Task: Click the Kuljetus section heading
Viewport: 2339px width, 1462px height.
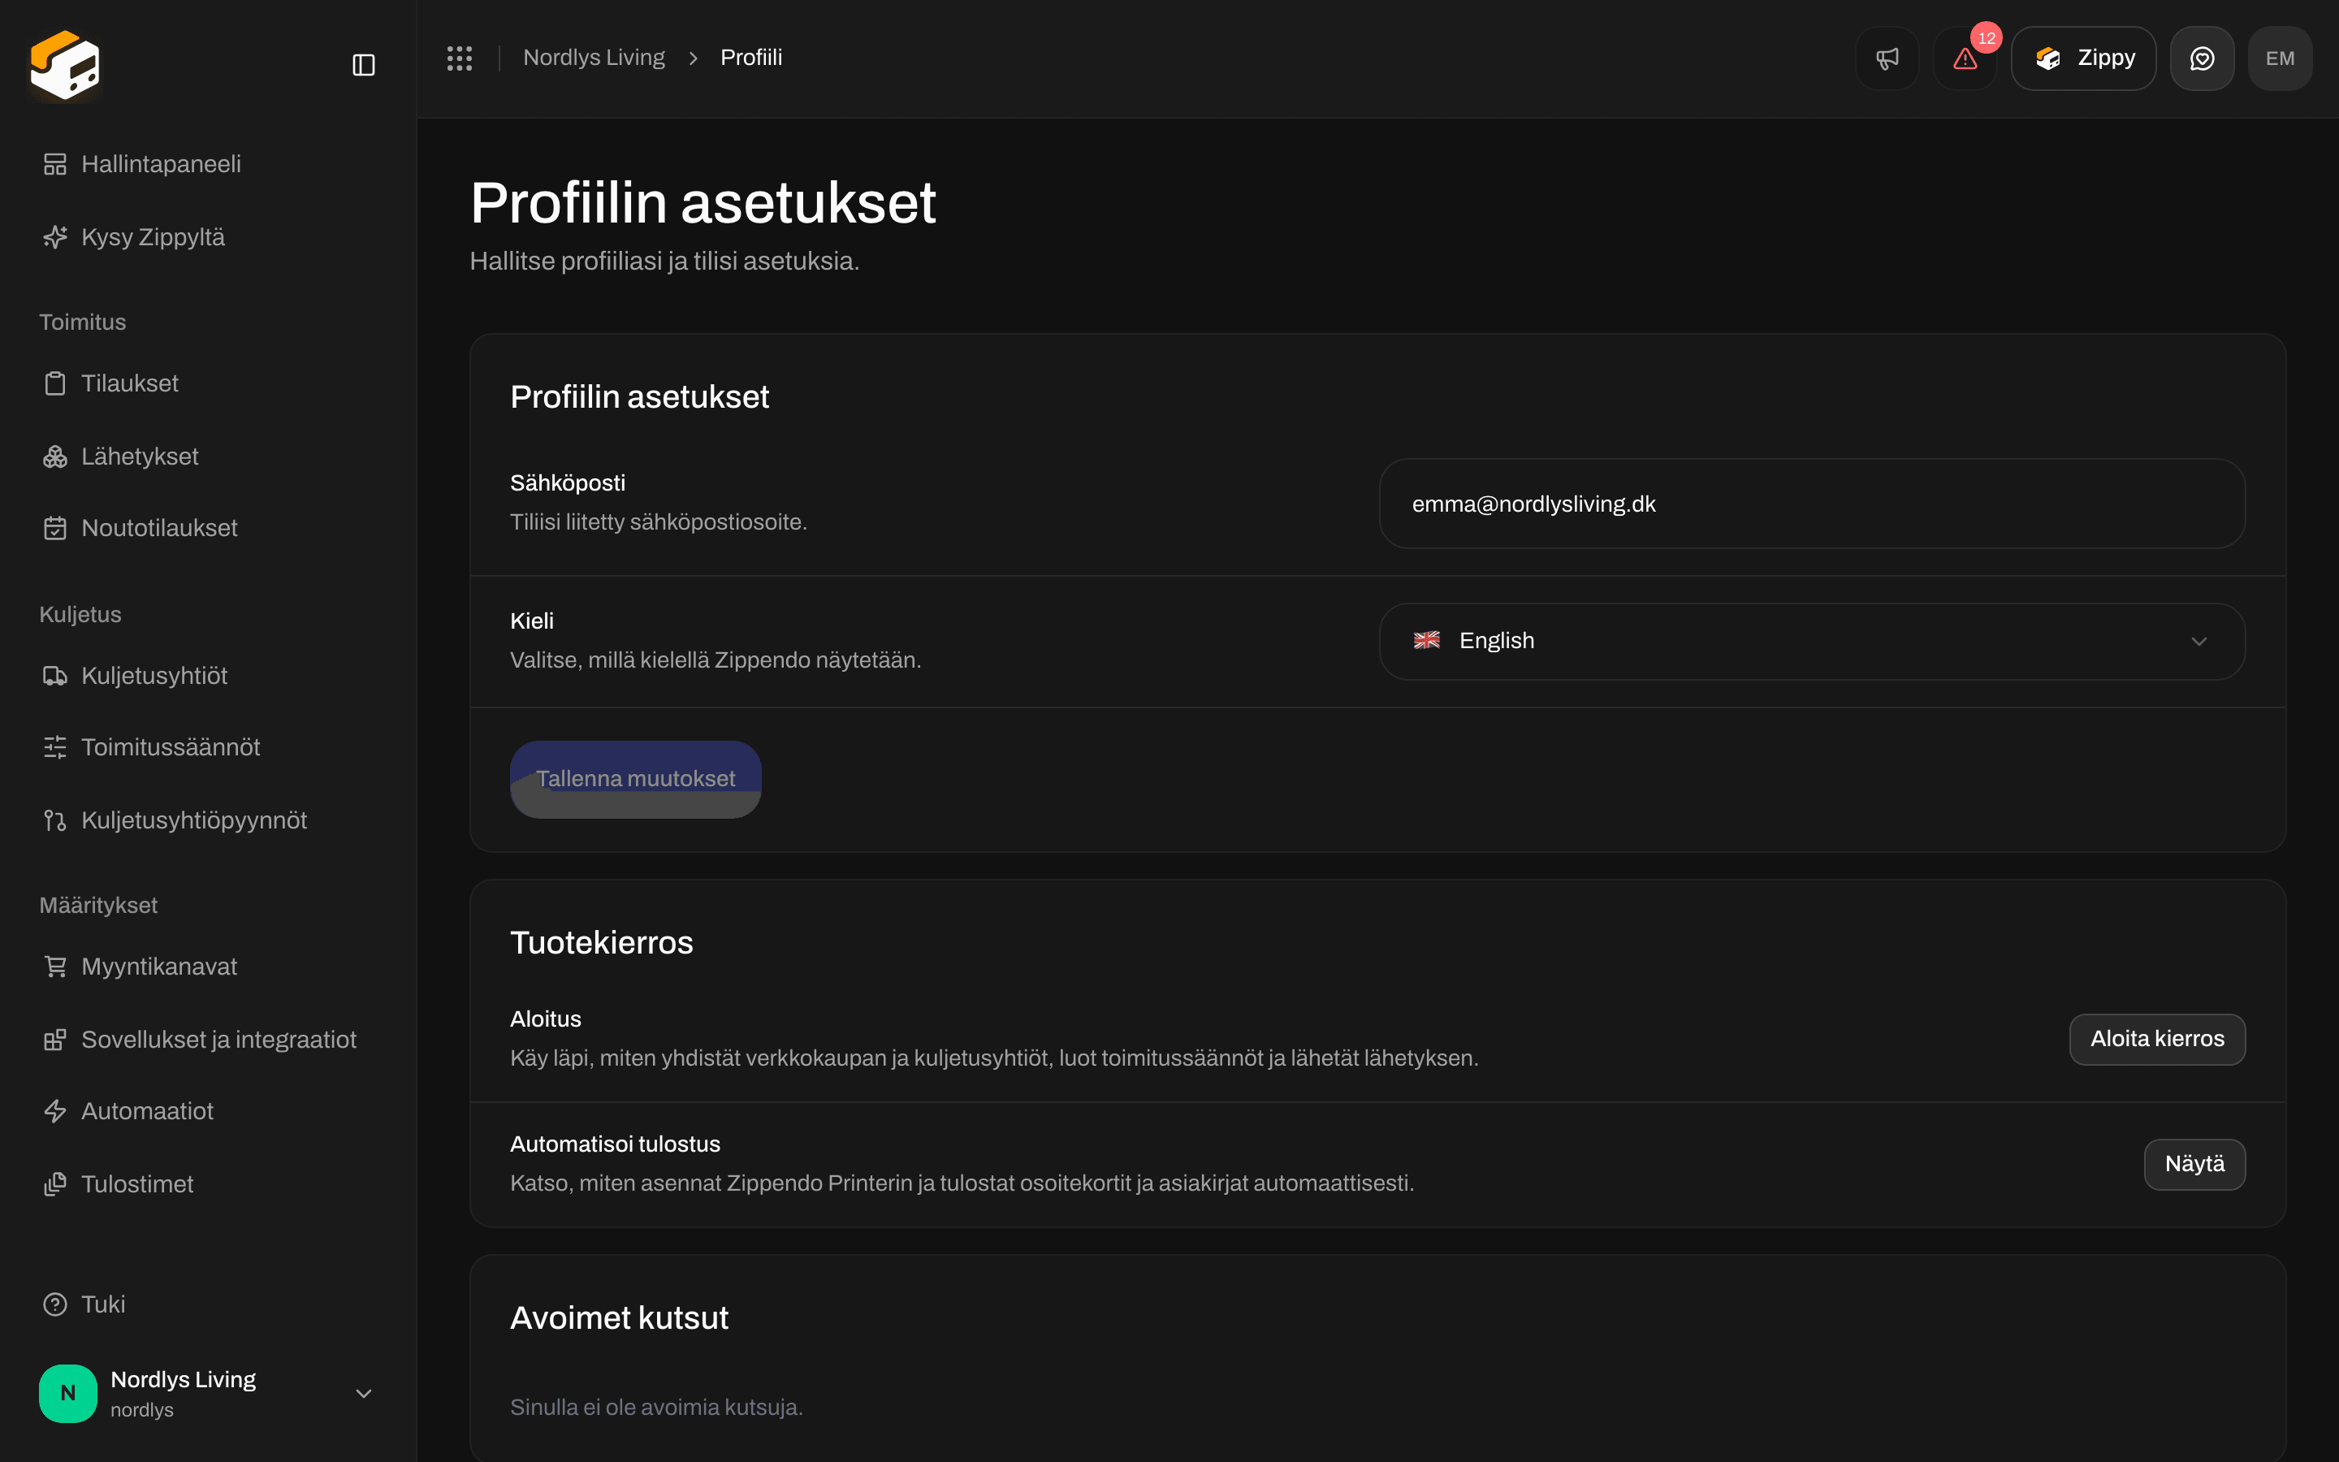Action: click(80, 615)
